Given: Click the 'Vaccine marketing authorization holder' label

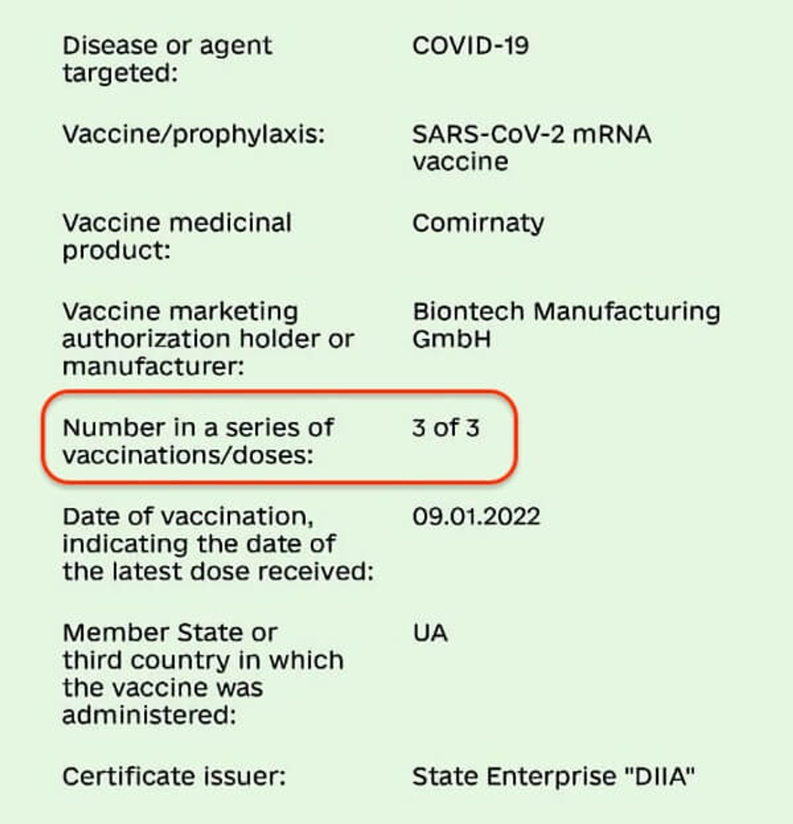Looking at the screenshot, I should point(208,339).
